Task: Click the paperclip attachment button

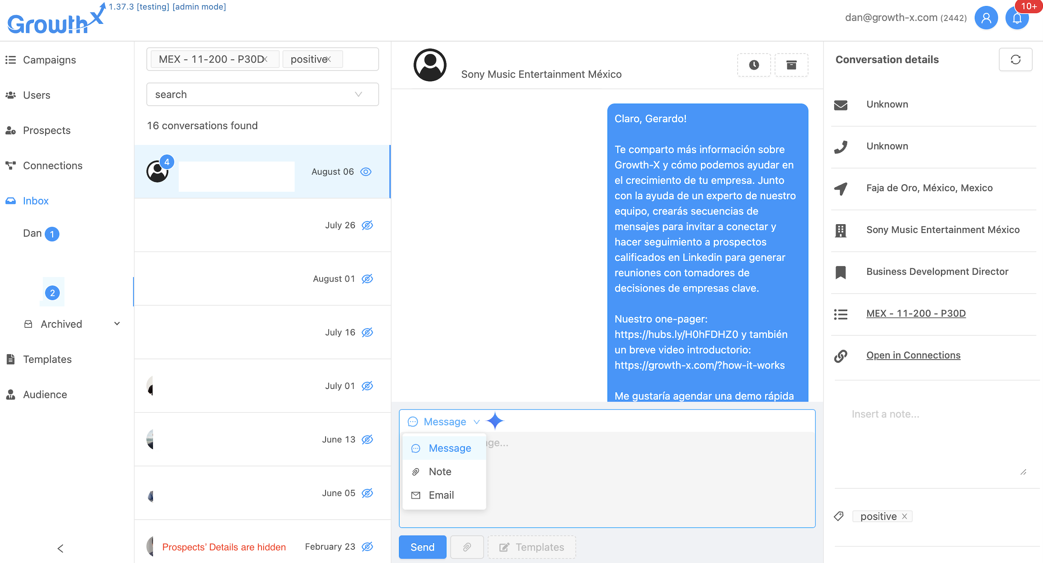Action: click(x=467, y=547)
